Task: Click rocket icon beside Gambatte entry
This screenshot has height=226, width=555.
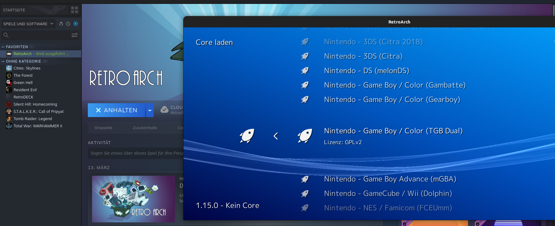Action: [305, 85]
